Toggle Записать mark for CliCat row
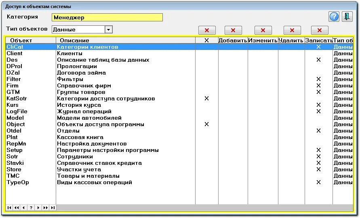This screenshot has height=218, width=360. coord(318,47)
